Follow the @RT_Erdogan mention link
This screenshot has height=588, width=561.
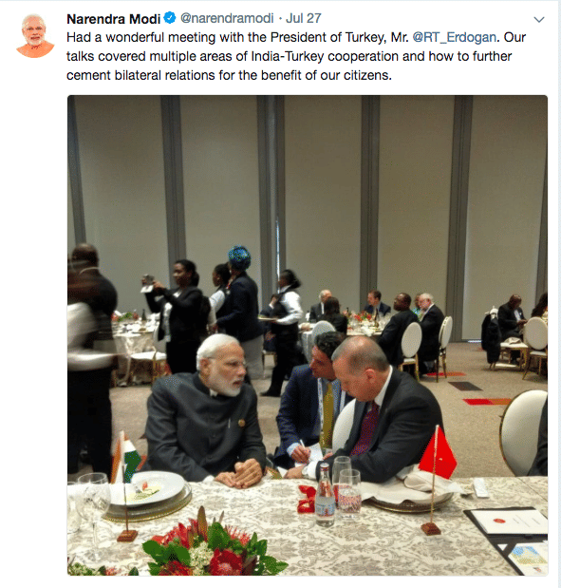[454, 37]
